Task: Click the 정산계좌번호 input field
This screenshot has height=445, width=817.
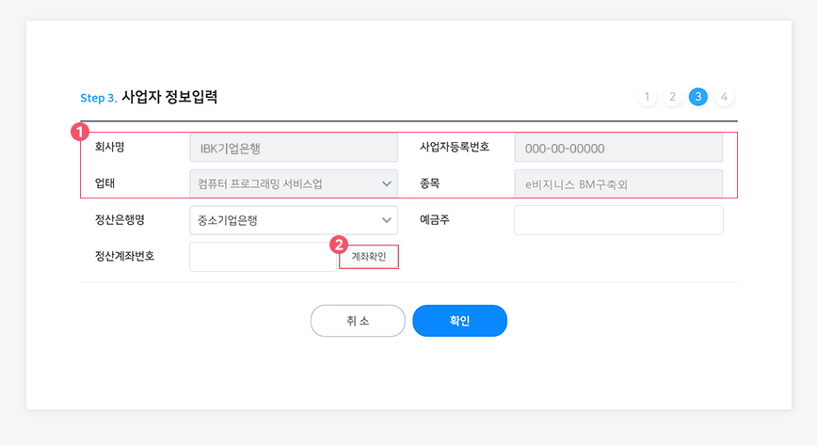Action: [x=264, y=257]
